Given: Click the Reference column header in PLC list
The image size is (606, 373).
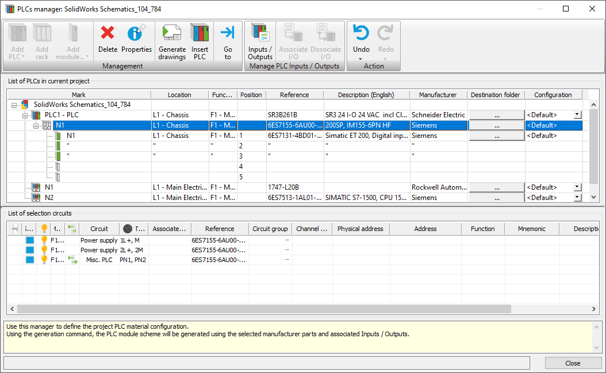Looking at the screenshot, I should 294,95.
